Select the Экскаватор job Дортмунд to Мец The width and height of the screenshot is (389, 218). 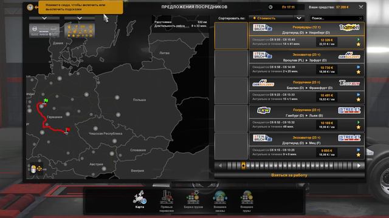pos(289,147)
